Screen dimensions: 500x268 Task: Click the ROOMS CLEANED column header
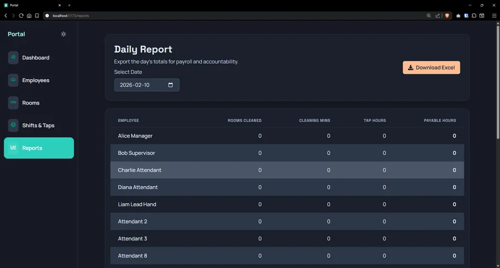[x=244, y=121]
